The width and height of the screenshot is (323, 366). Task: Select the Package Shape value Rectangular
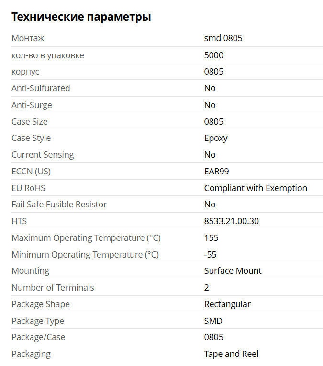point(227,304)
